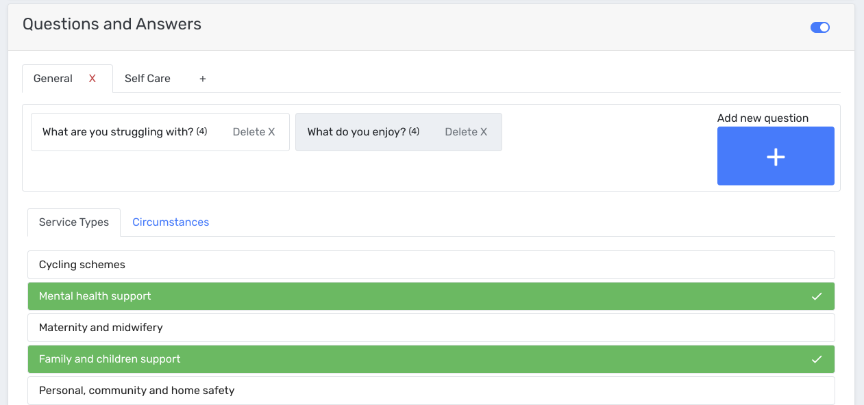The height and width of the screenshot is (405, 864).
Task: Click the checkmark on Family and children support
Action: click(816, 359)
